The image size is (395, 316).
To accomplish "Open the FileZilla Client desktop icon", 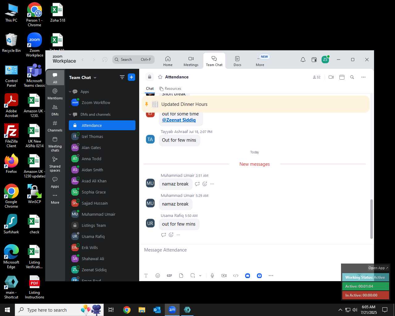I will coord(11,136).
